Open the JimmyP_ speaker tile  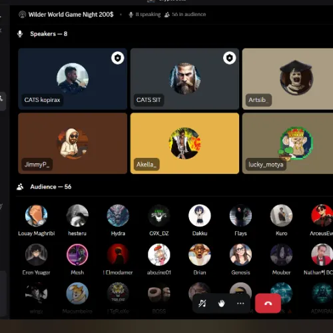coord(73,143)
